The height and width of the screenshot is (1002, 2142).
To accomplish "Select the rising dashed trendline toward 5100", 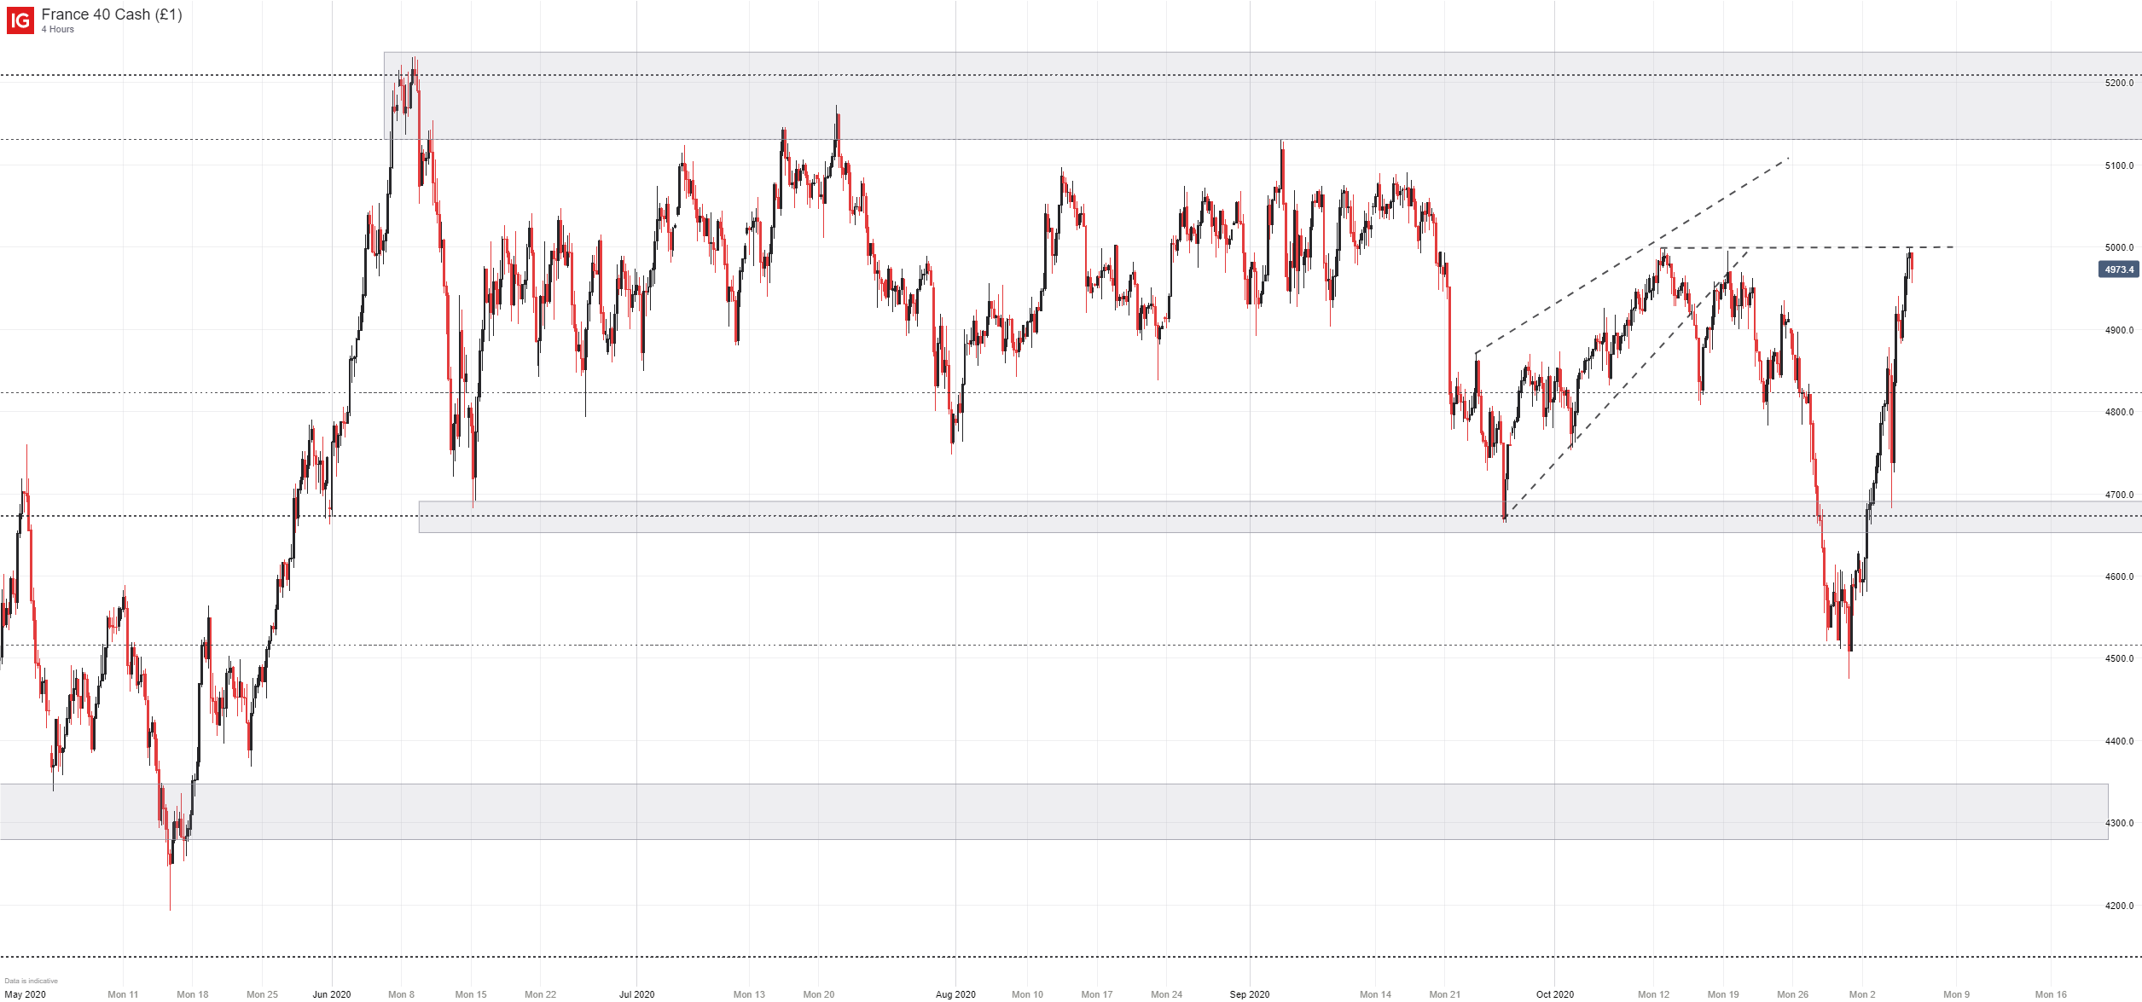I will [1632, 255].
